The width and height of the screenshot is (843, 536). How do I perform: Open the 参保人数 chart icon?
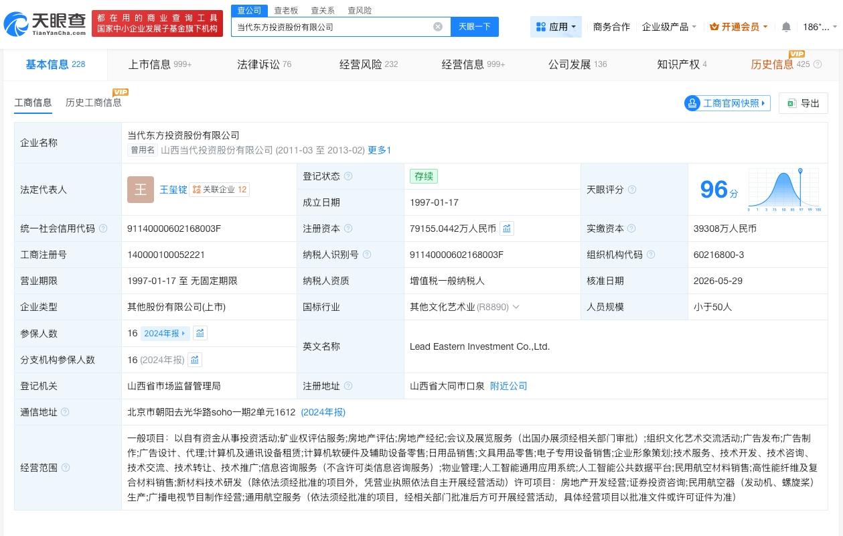coord(200,333)
